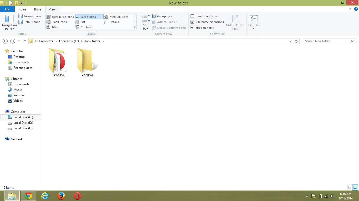
Task: Switch to the Home ribbon tab
Action: coord(22,9)
